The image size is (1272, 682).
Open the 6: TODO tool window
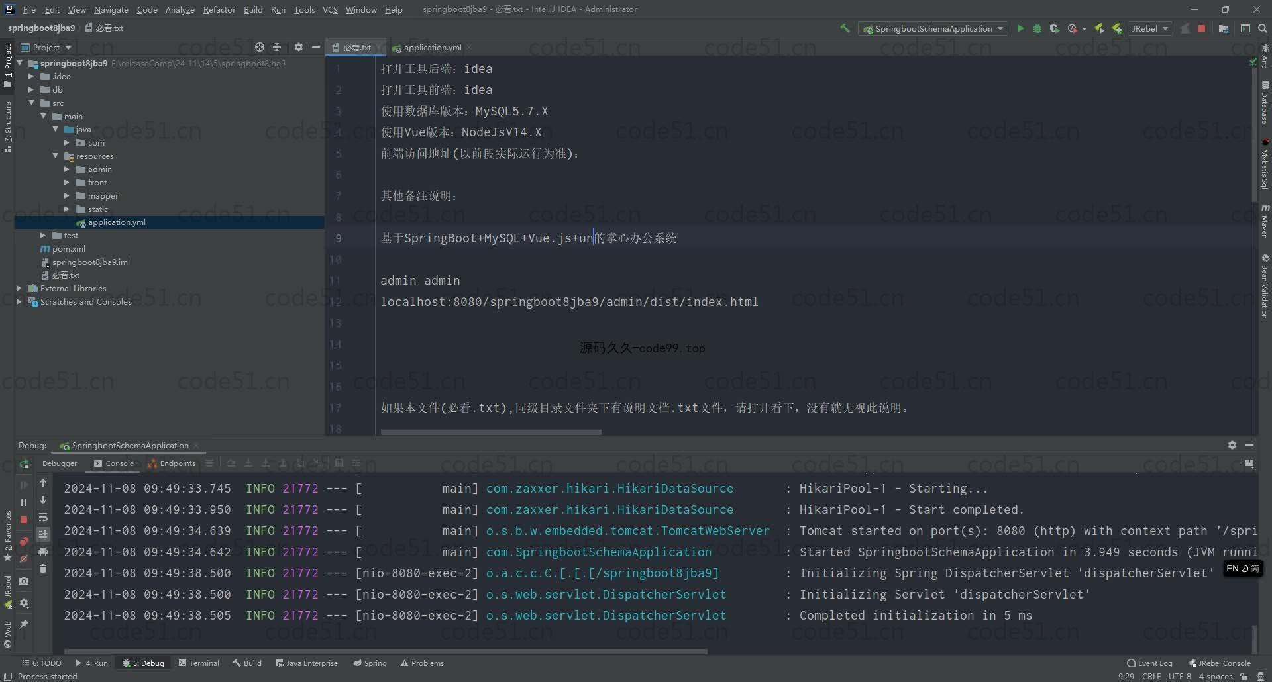pyautogui.click(x=42, y=663)
